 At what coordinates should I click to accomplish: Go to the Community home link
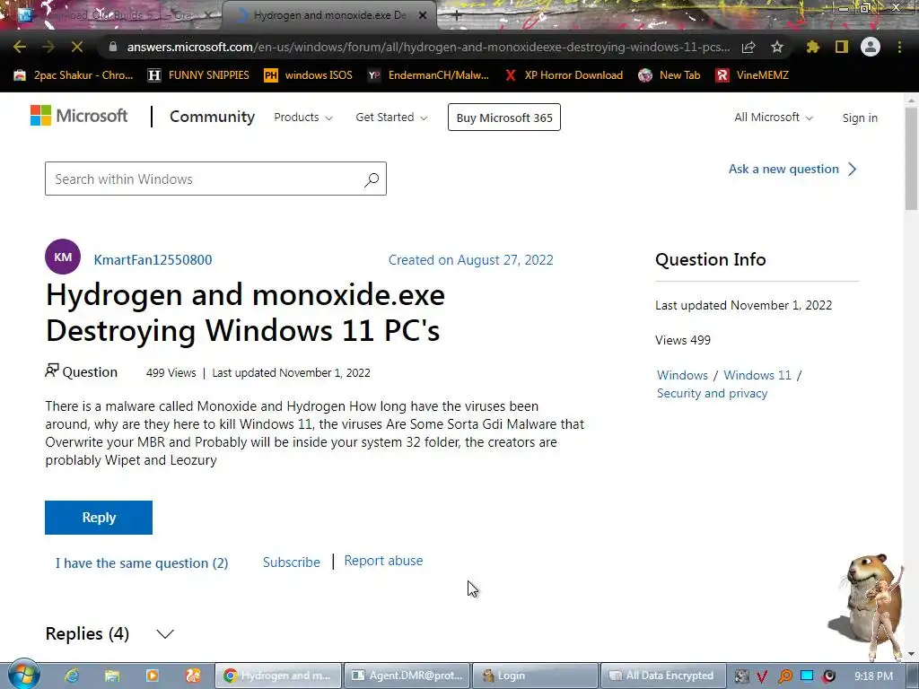(212, 117)
